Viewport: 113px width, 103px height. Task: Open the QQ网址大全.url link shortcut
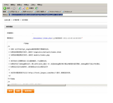[x=13, y=12]
